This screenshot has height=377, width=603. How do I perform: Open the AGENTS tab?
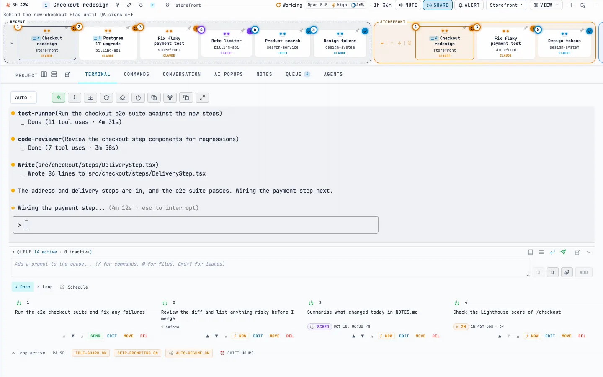click(333, 75)
